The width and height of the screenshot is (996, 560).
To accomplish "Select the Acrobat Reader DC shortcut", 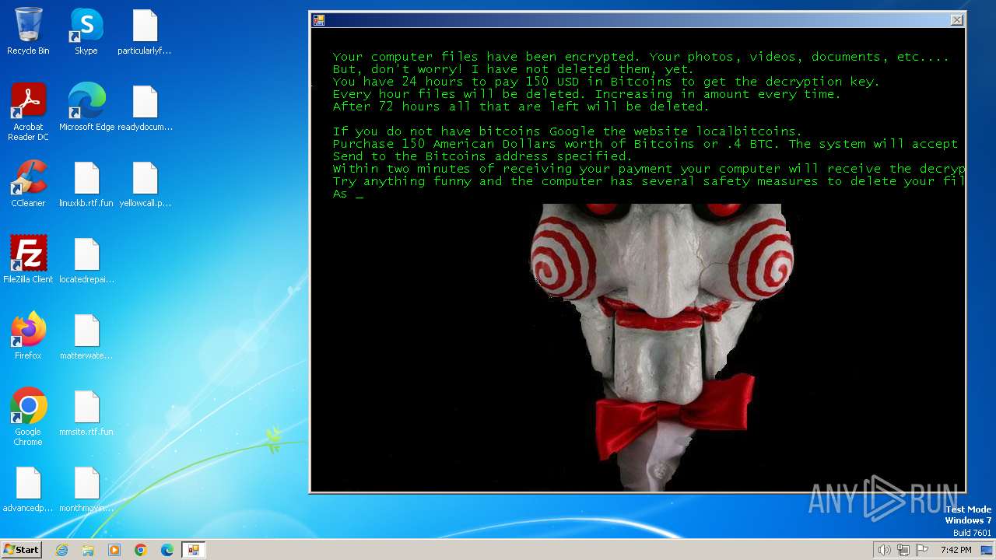I will 28,113.
